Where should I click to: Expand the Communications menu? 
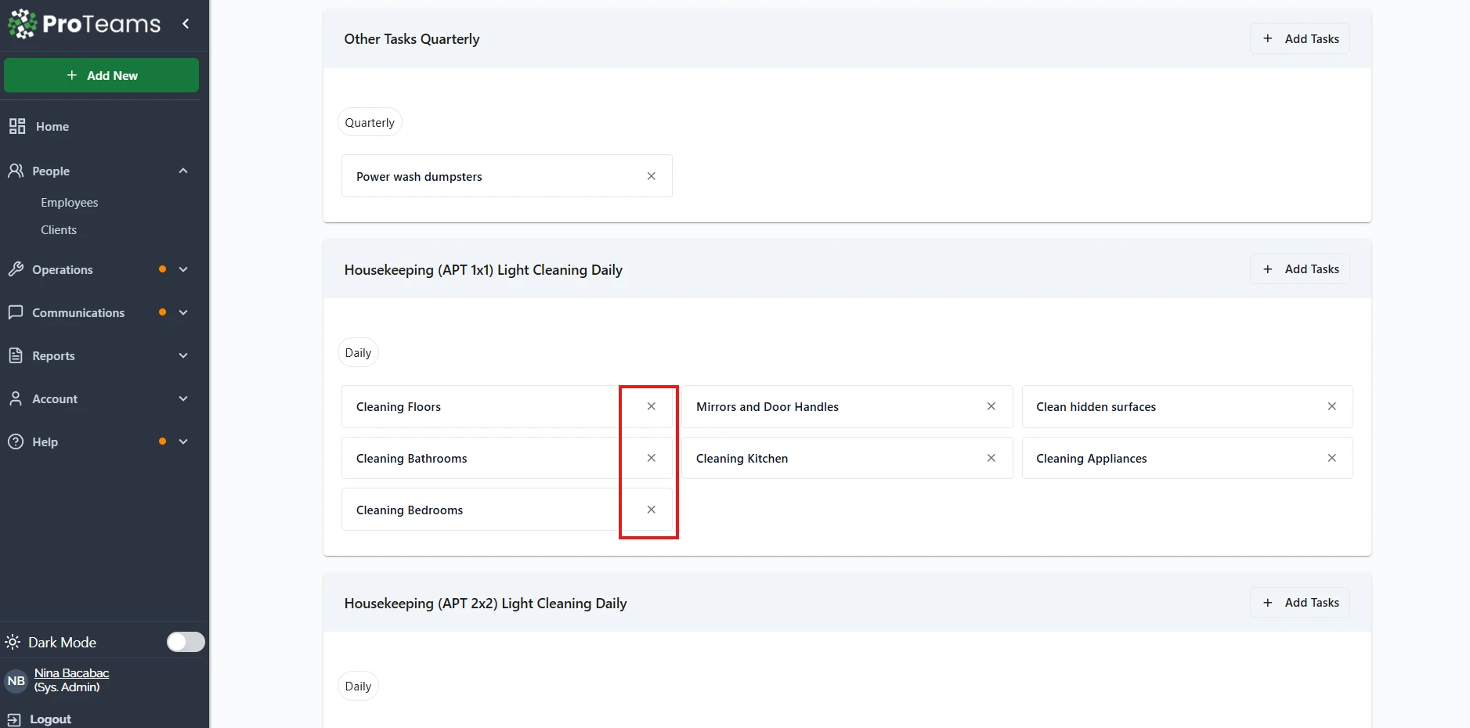[x=183, y=312]
